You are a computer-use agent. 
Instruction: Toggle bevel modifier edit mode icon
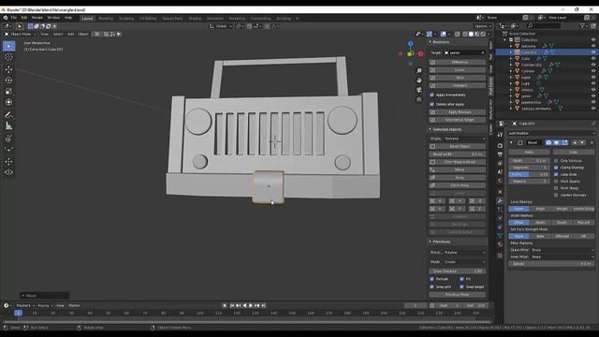(x=564, y=142)
